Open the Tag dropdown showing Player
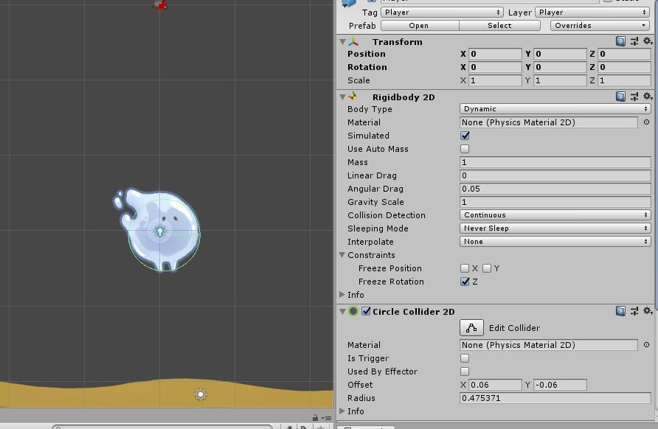This screenshot has width=658, height=429. coord(443,12)
